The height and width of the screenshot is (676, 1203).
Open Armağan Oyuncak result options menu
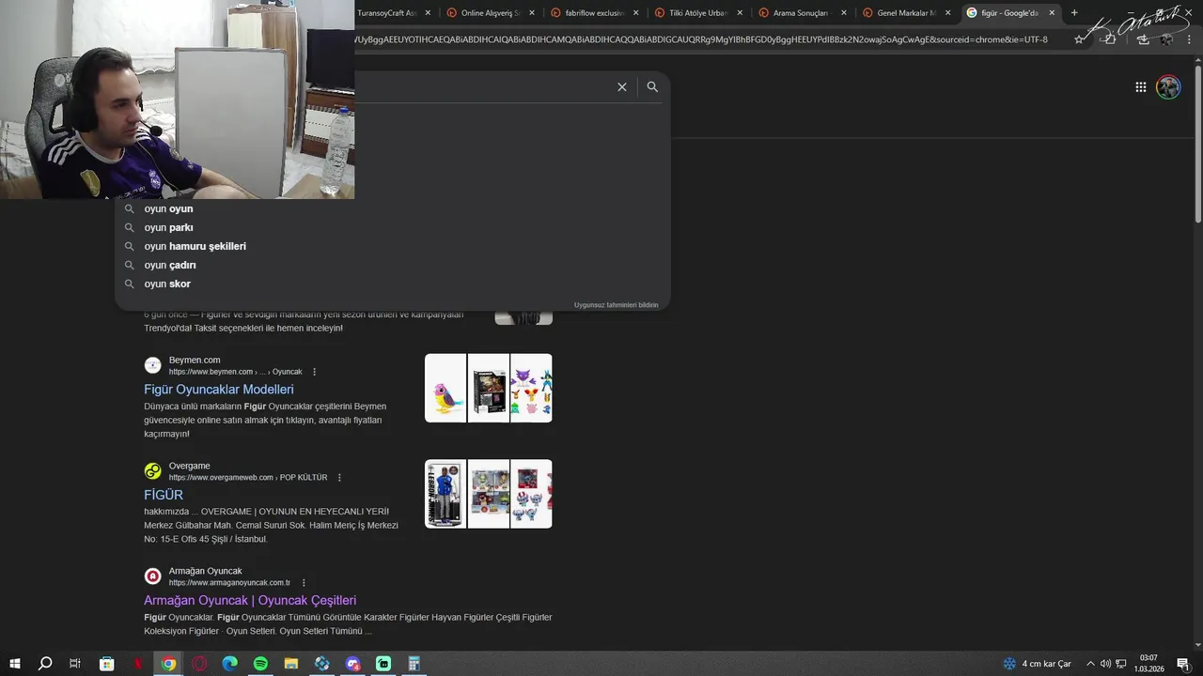click(x=303, y=583)
